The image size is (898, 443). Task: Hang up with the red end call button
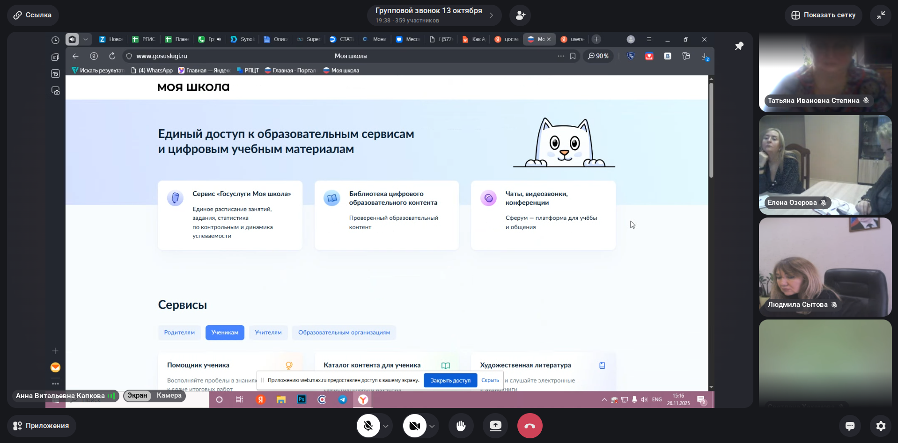click(x=530, y=426)
